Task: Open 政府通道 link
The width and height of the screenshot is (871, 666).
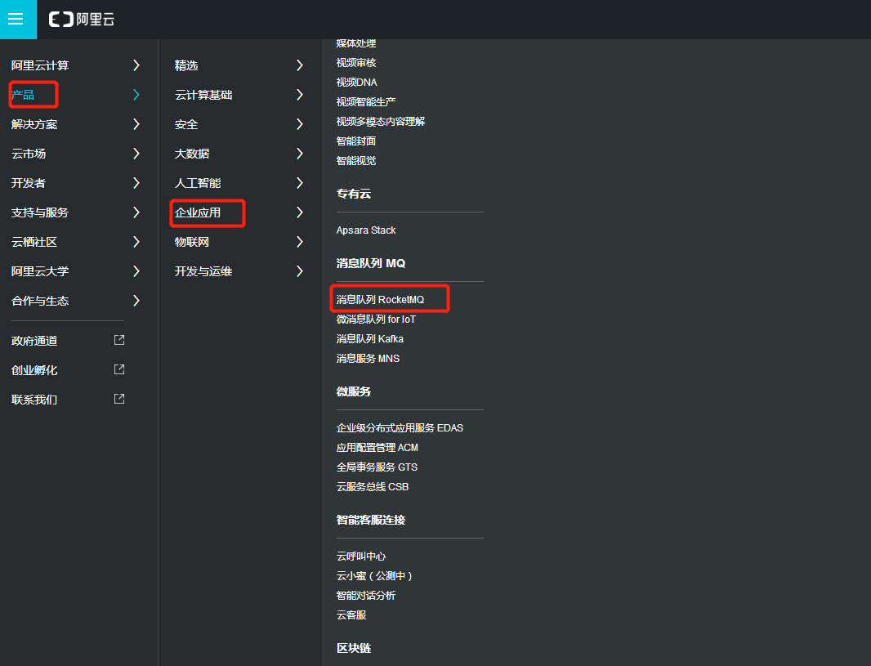Action: pyautogui.click(x=34, y=341)
